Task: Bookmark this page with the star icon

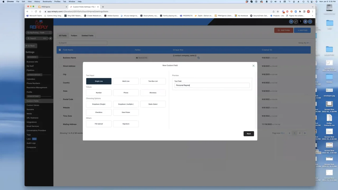Action: point(278,12)
